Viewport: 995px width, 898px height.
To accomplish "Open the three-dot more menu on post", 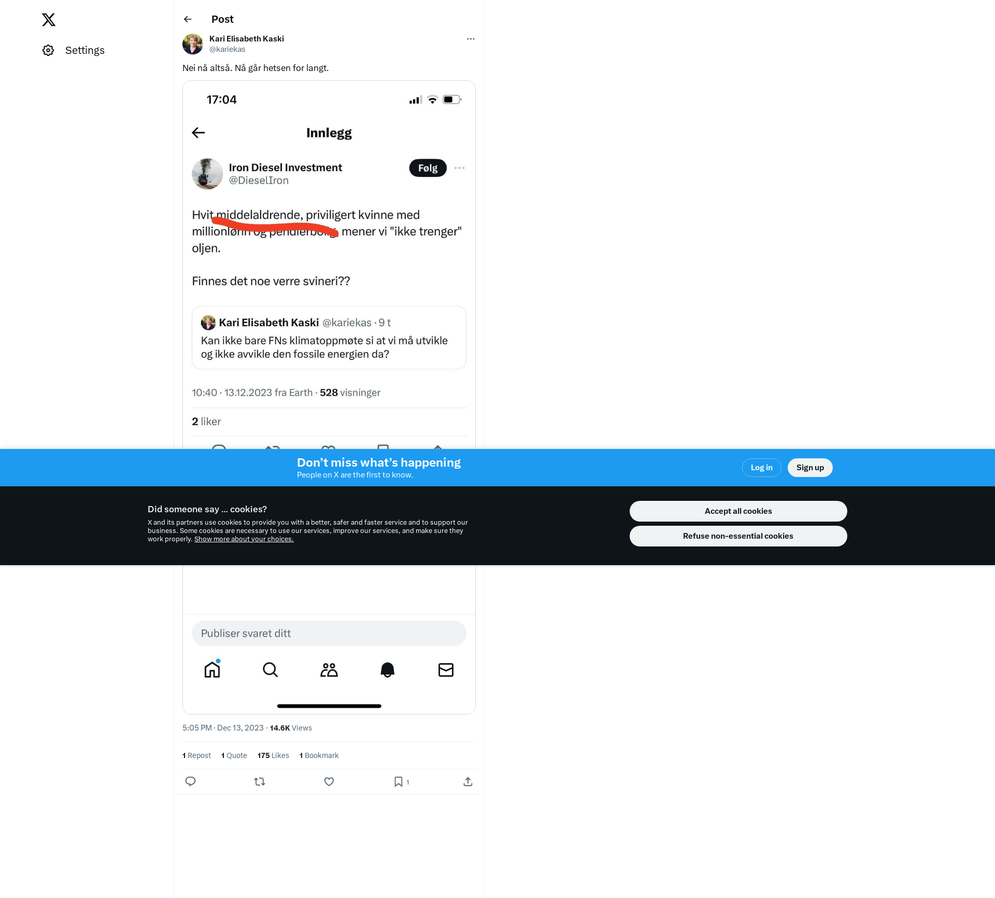I will (471, 39).
